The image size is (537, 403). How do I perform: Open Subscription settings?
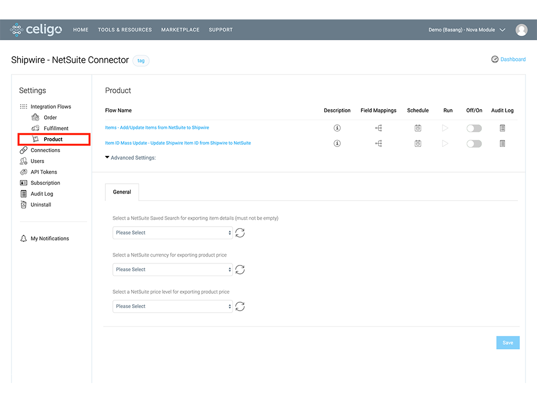[x=45, y=183]
